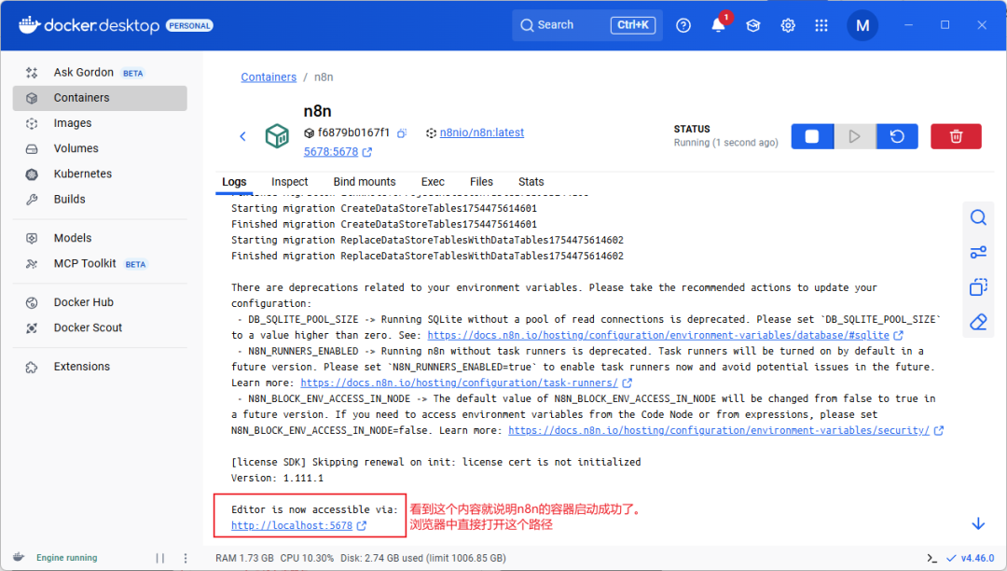The image size is (1007, 571).
Task: Switch to the Inspect tab
Action: (x=289, y=182)
